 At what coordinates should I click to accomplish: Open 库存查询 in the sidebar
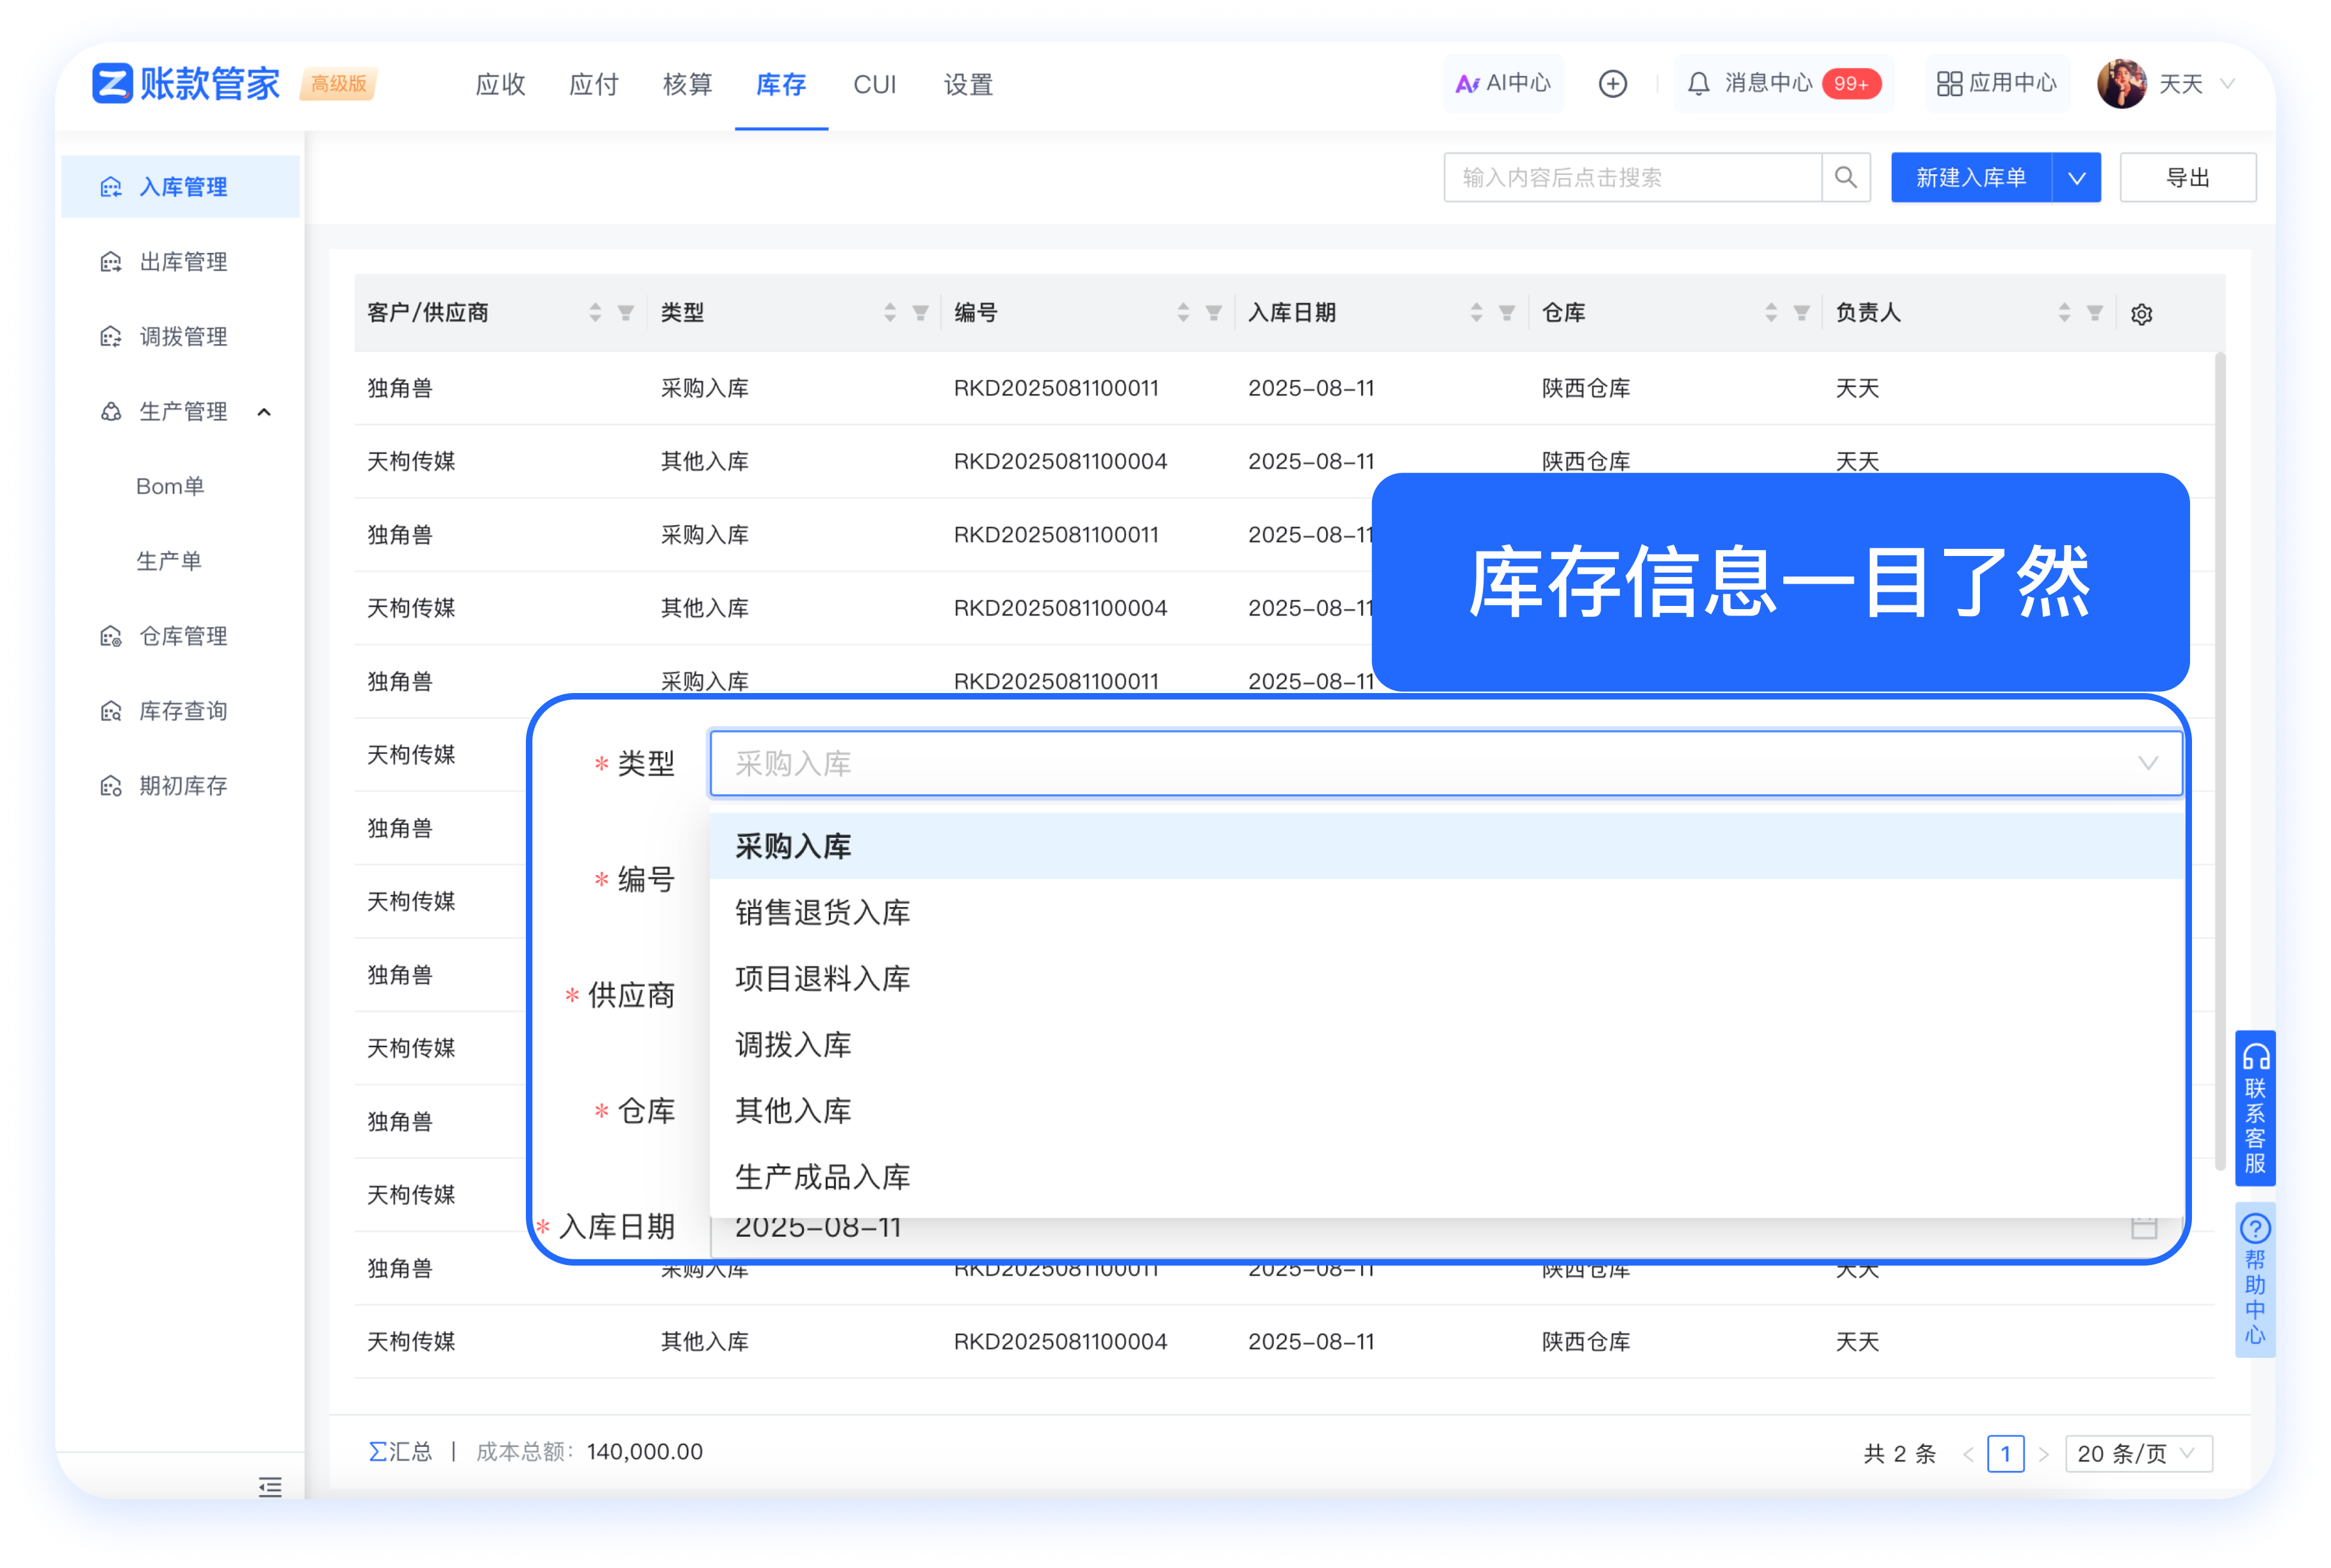183,711
